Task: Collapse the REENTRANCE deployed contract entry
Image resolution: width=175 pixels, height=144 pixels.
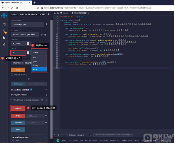Action: [11, 100]
